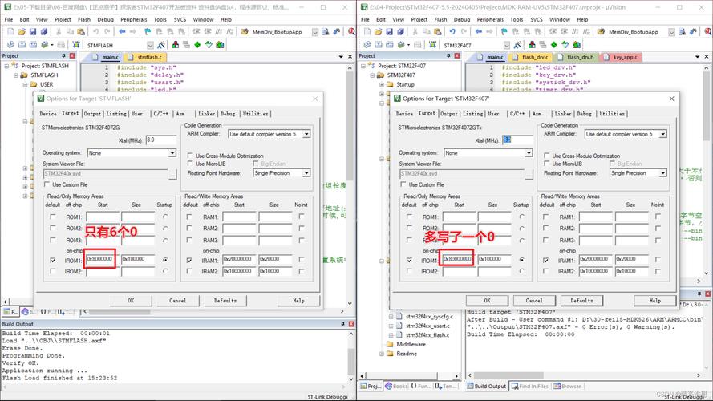Click the Paste icon in the STMFLASH window toolbar
Viewport: 713px width, 401px height.
80,32
